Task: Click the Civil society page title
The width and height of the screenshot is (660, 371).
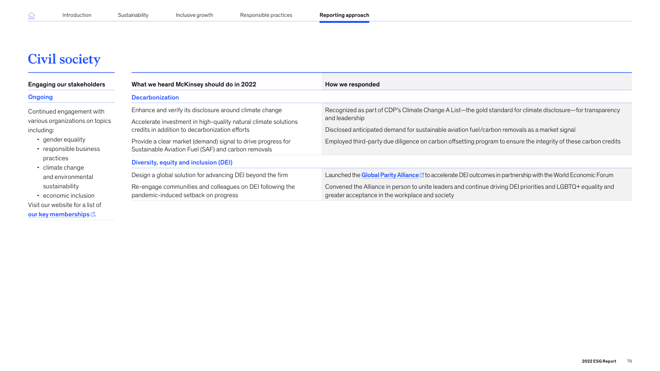Action: [64, 59]
